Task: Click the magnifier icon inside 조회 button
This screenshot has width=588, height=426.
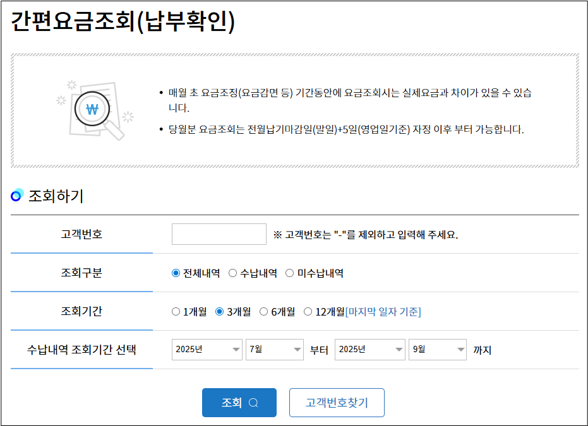Action: (253, 403)
